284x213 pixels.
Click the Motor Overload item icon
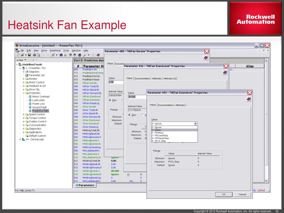(x=30, y=97)
